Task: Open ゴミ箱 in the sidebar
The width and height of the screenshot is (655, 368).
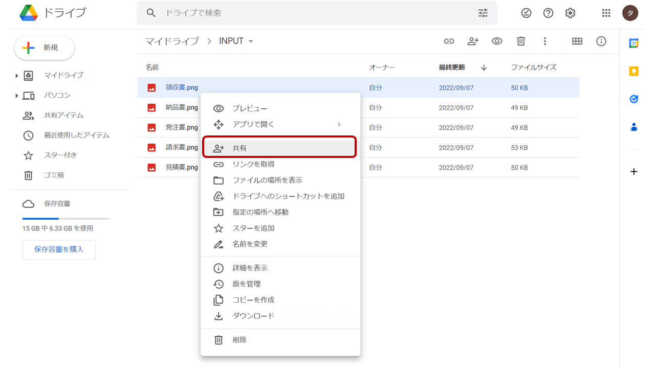Action: (x=54, y=175)
